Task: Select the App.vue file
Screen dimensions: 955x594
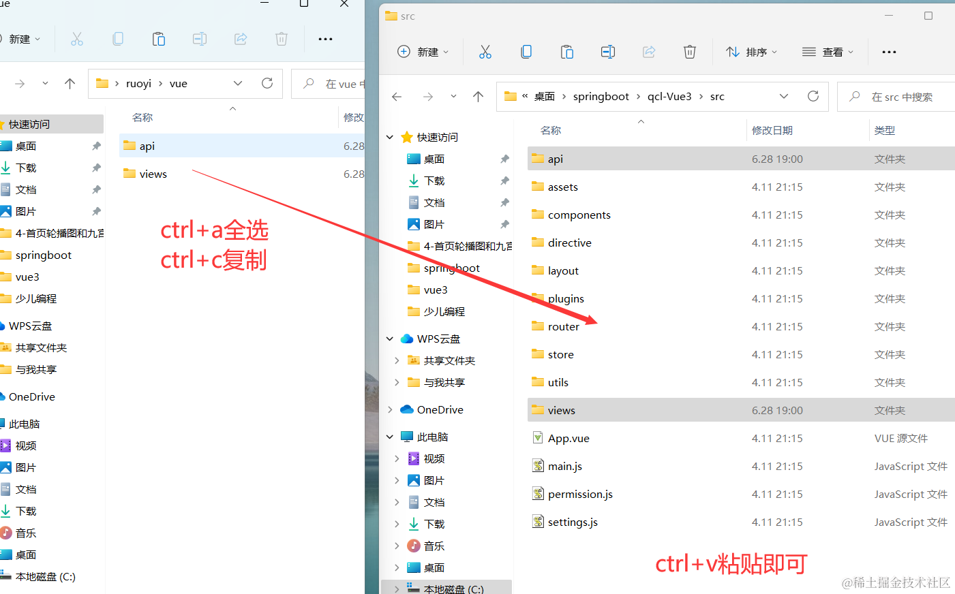Action: pos(568,438)
